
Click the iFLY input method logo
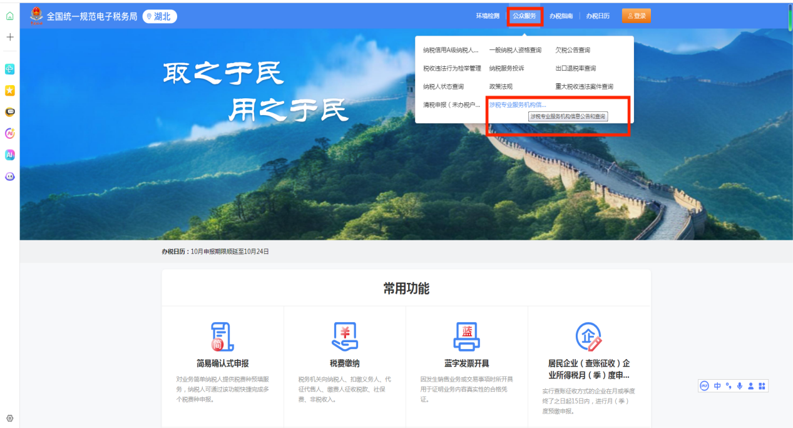tap(704, 386)
